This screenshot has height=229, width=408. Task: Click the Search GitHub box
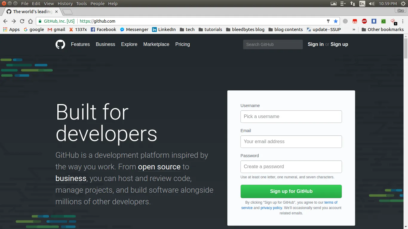(x=273, y=44)
